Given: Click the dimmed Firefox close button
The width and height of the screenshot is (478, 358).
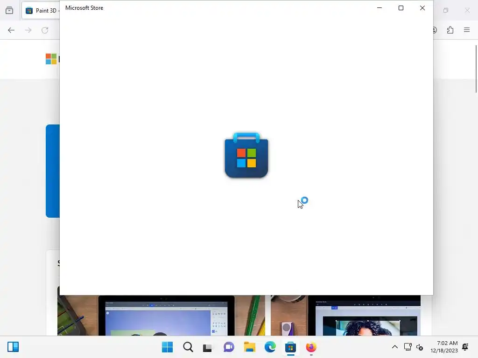Looking at the screenshot, I should pyautogui.click(x=467, y=10).
